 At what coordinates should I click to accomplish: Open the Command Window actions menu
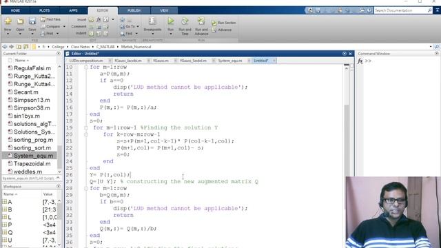click(437, 54)
